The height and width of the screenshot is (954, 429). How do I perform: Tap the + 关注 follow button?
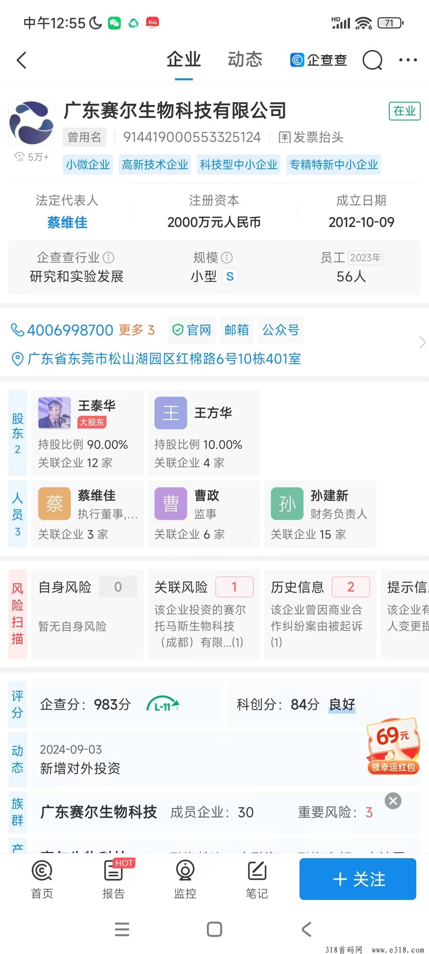[358, 879]
